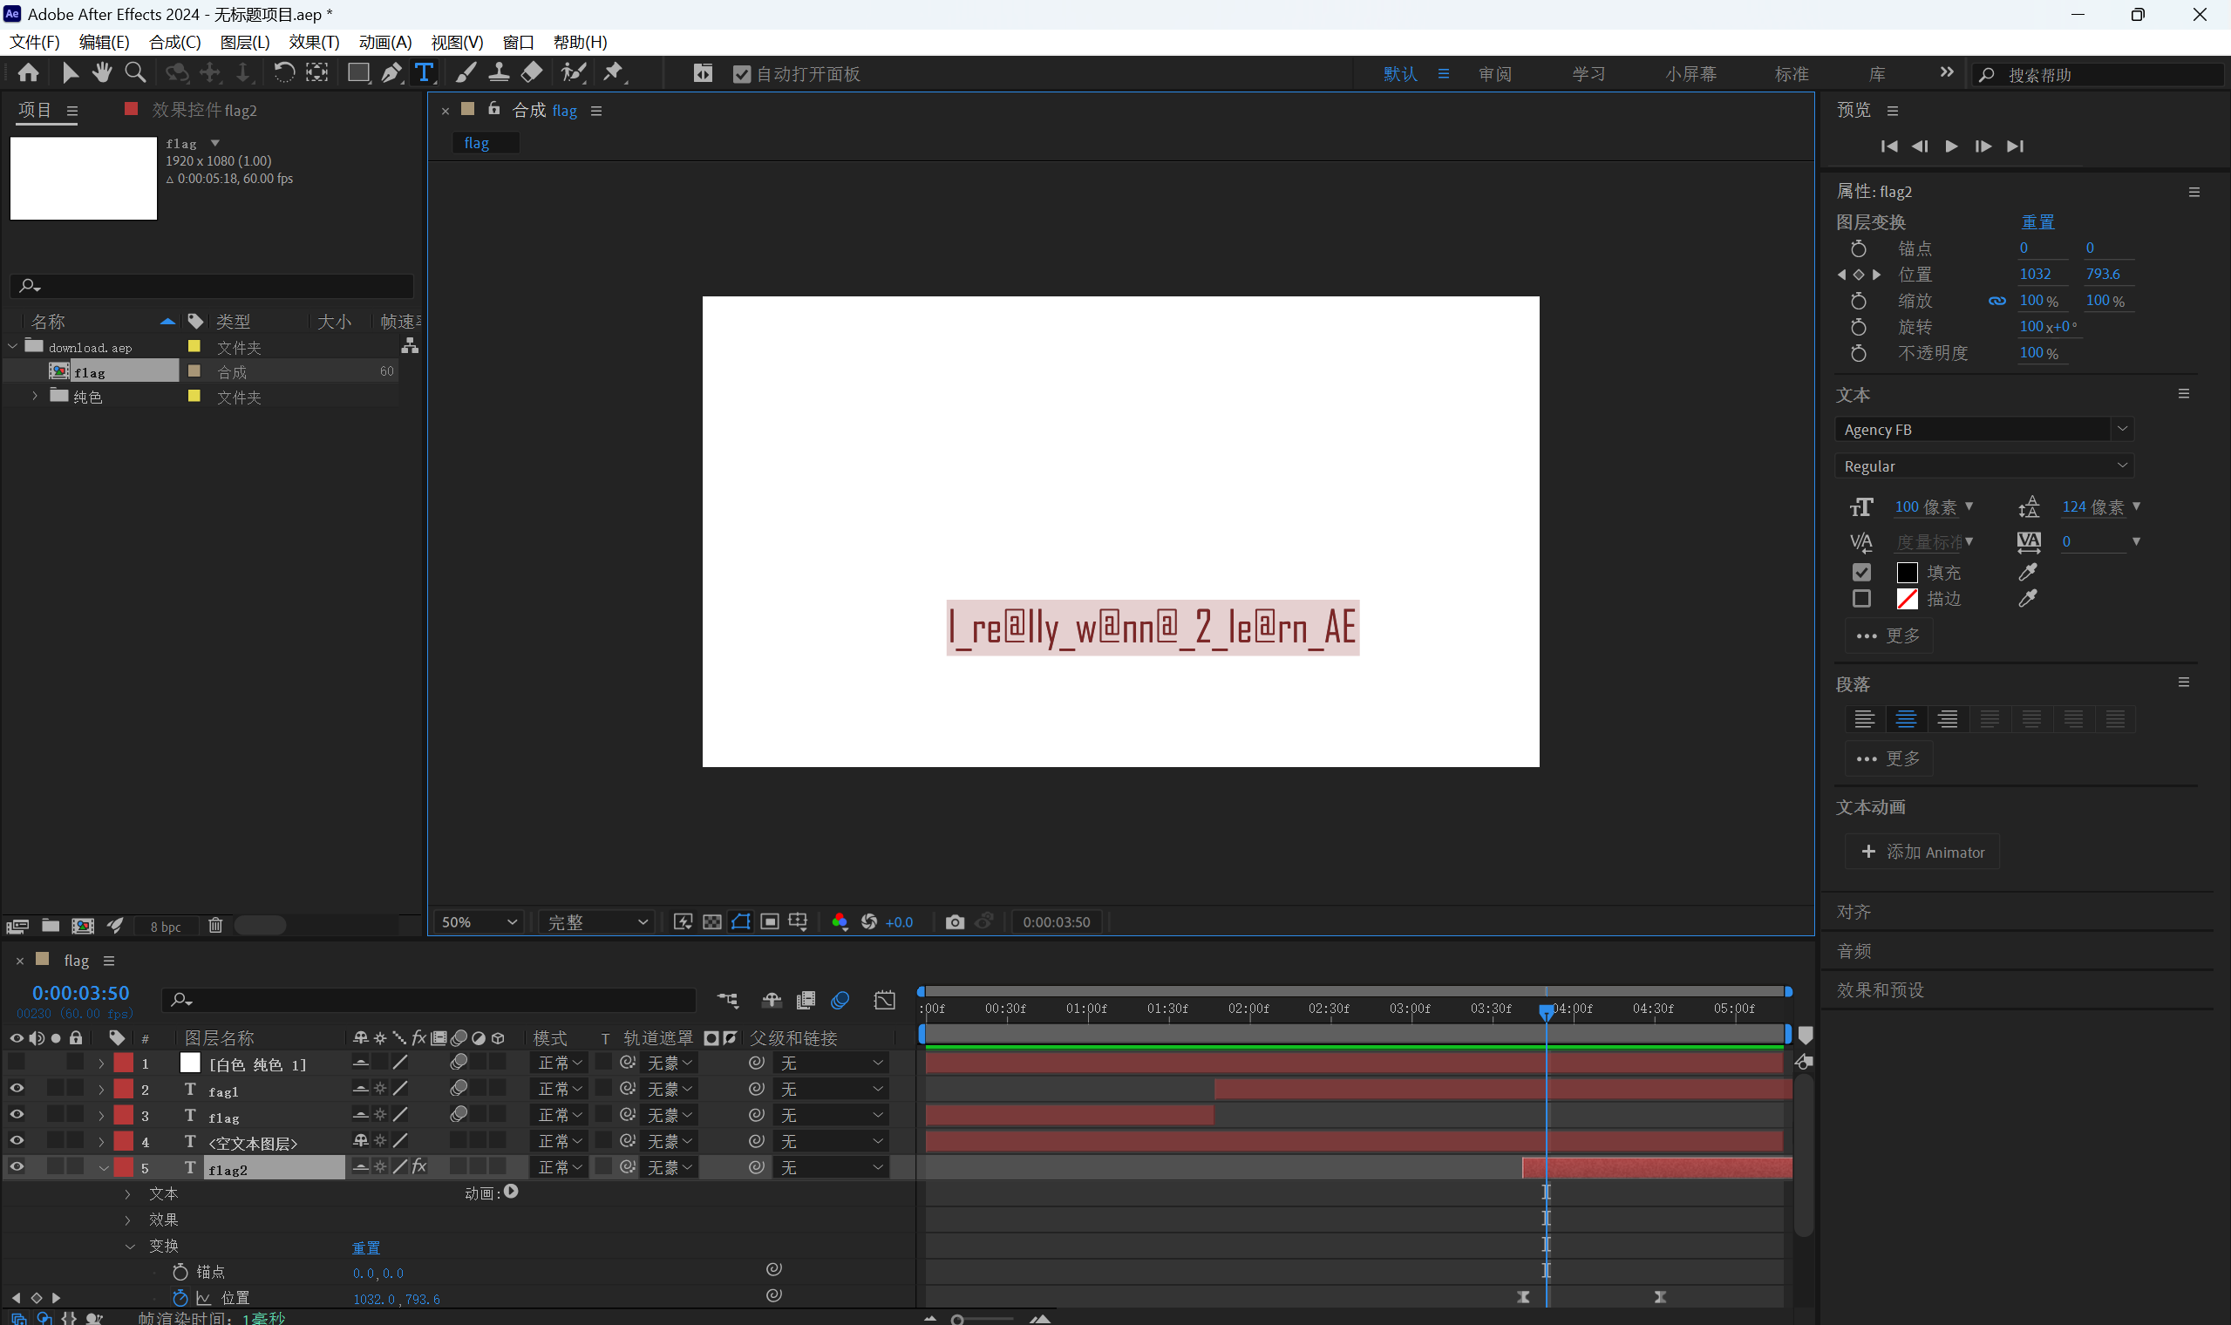Open the 50% magnification dropdown
The width and height of the screenshot is (2231, 1325).
coord(480,921)
